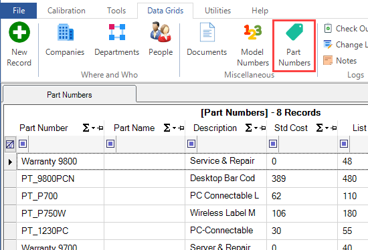Pin the Part Name column
Screen dimensions: 368x250
tap(181, 128)
